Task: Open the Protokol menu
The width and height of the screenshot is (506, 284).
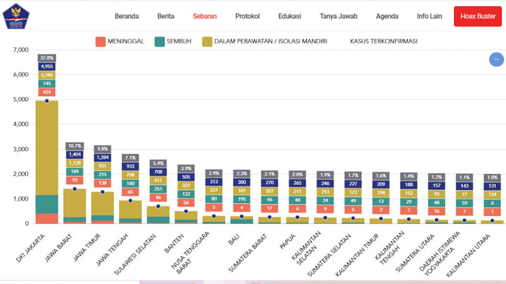Action: click(247, 16)
